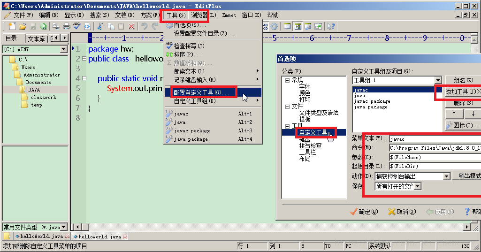The width and height of the screenshot is (481, 252).
Task: Click the red X Delete toolbar icon
Action: tap(131, 27)
